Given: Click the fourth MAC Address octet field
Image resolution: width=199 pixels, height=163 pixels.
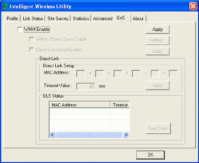Looking at the screenshot, I should point(136,73).
